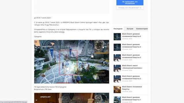This screenshot has height=103, width=184.
Task: Open 'дневник кочевников Рамутты 2' article link
Action: tap(131, 77)
